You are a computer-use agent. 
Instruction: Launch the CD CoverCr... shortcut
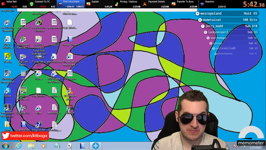coord(23,110)
